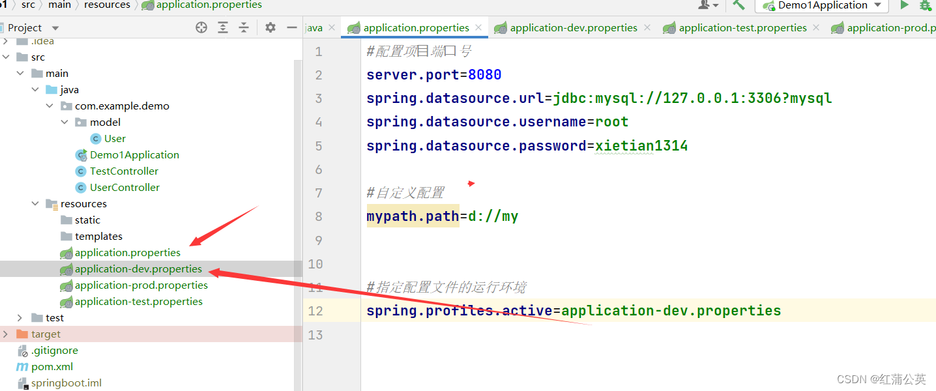Image resolution: width=936 pixels, height=391 pixels.
Task: Click the User class icon
Action: 95,138
